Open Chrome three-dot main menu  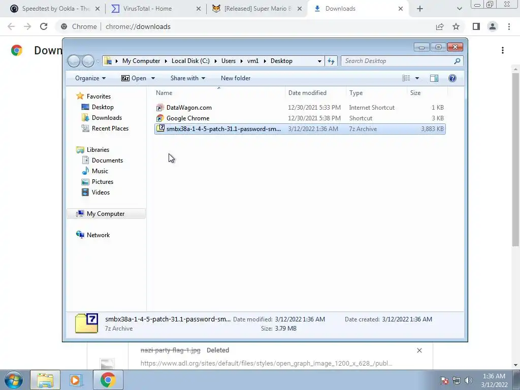pyautogui.click(x=509, y=26)
